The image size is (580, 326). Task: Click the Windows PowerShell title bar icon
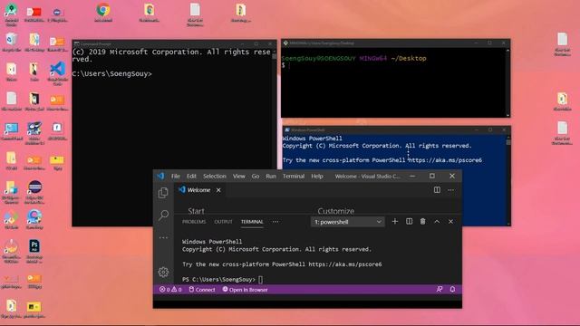(287, 130)
